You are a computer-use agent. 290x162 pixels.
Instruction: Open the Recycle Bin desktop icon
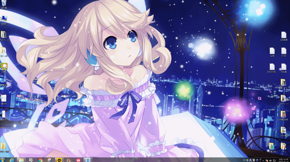pyautogui.click(x=4, y=3)
